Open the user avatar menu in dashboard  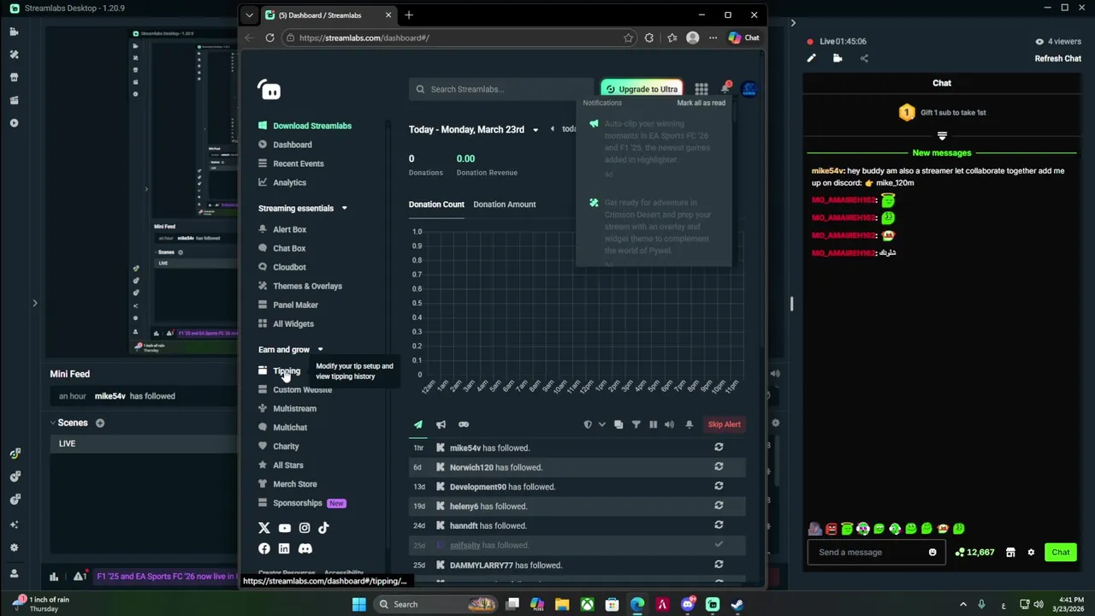tap(749, 89)
